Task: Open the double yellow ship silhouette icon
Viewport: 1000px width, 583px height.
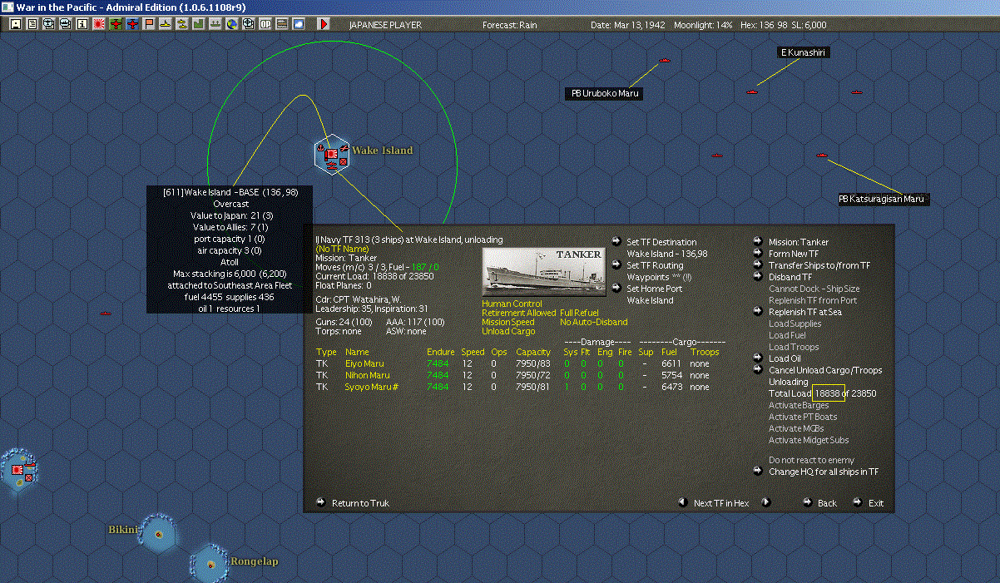Action: click(x=182, y=25)
